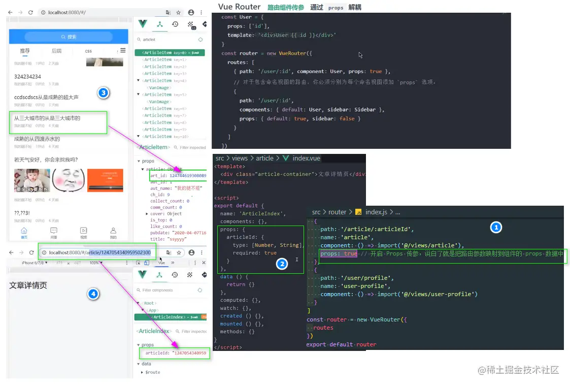The image size is (570, 386).
Task: Click target icon beside Filter components field
Action: [200, 290]
